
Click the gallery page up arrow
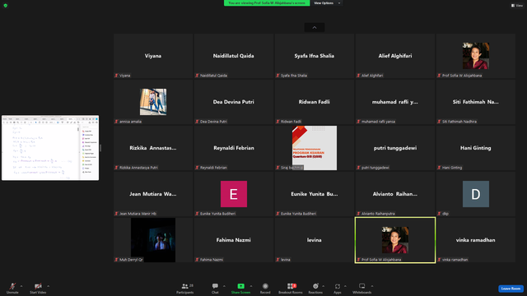315,27
